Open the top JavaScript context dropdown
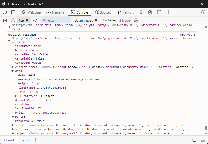The width and height of the screenshot is (208, 144). [24, 20]
